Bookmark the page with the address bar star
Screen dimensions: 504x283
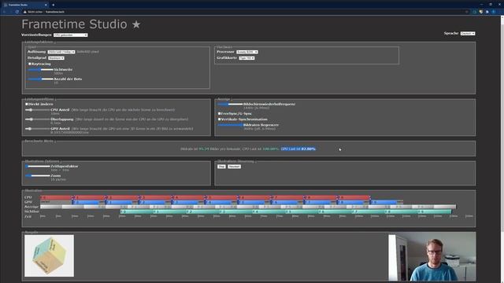click(467, 12)
